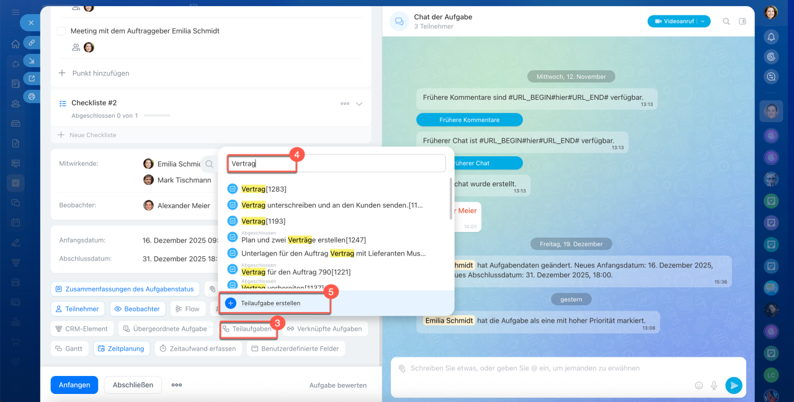Click the Vertrag search input field
The width and height of the screenshot is (794, 402).
click(x=336, y=163)
